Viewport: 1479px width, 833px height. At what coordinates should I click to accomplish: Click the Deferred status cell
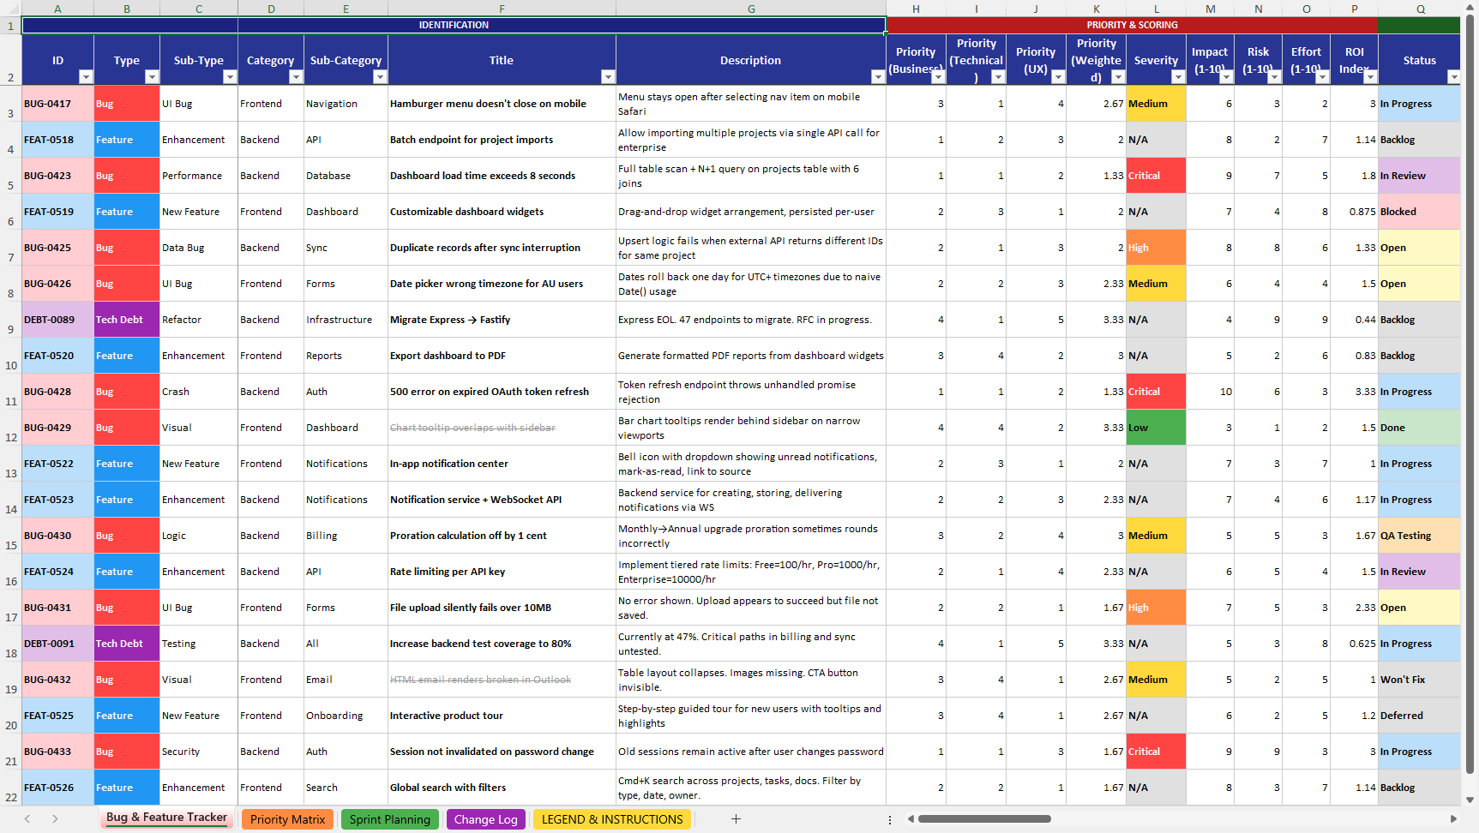(x=1419, y=716)
